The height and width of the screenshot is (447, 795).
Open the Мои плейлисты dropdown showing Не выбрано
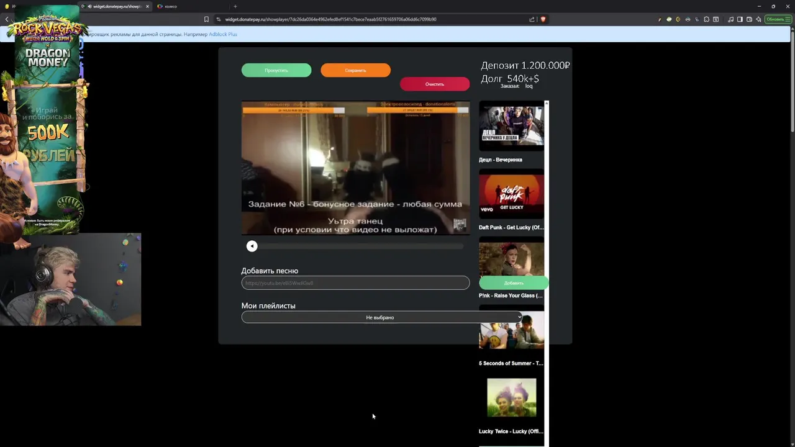click(x=382, y=317)
